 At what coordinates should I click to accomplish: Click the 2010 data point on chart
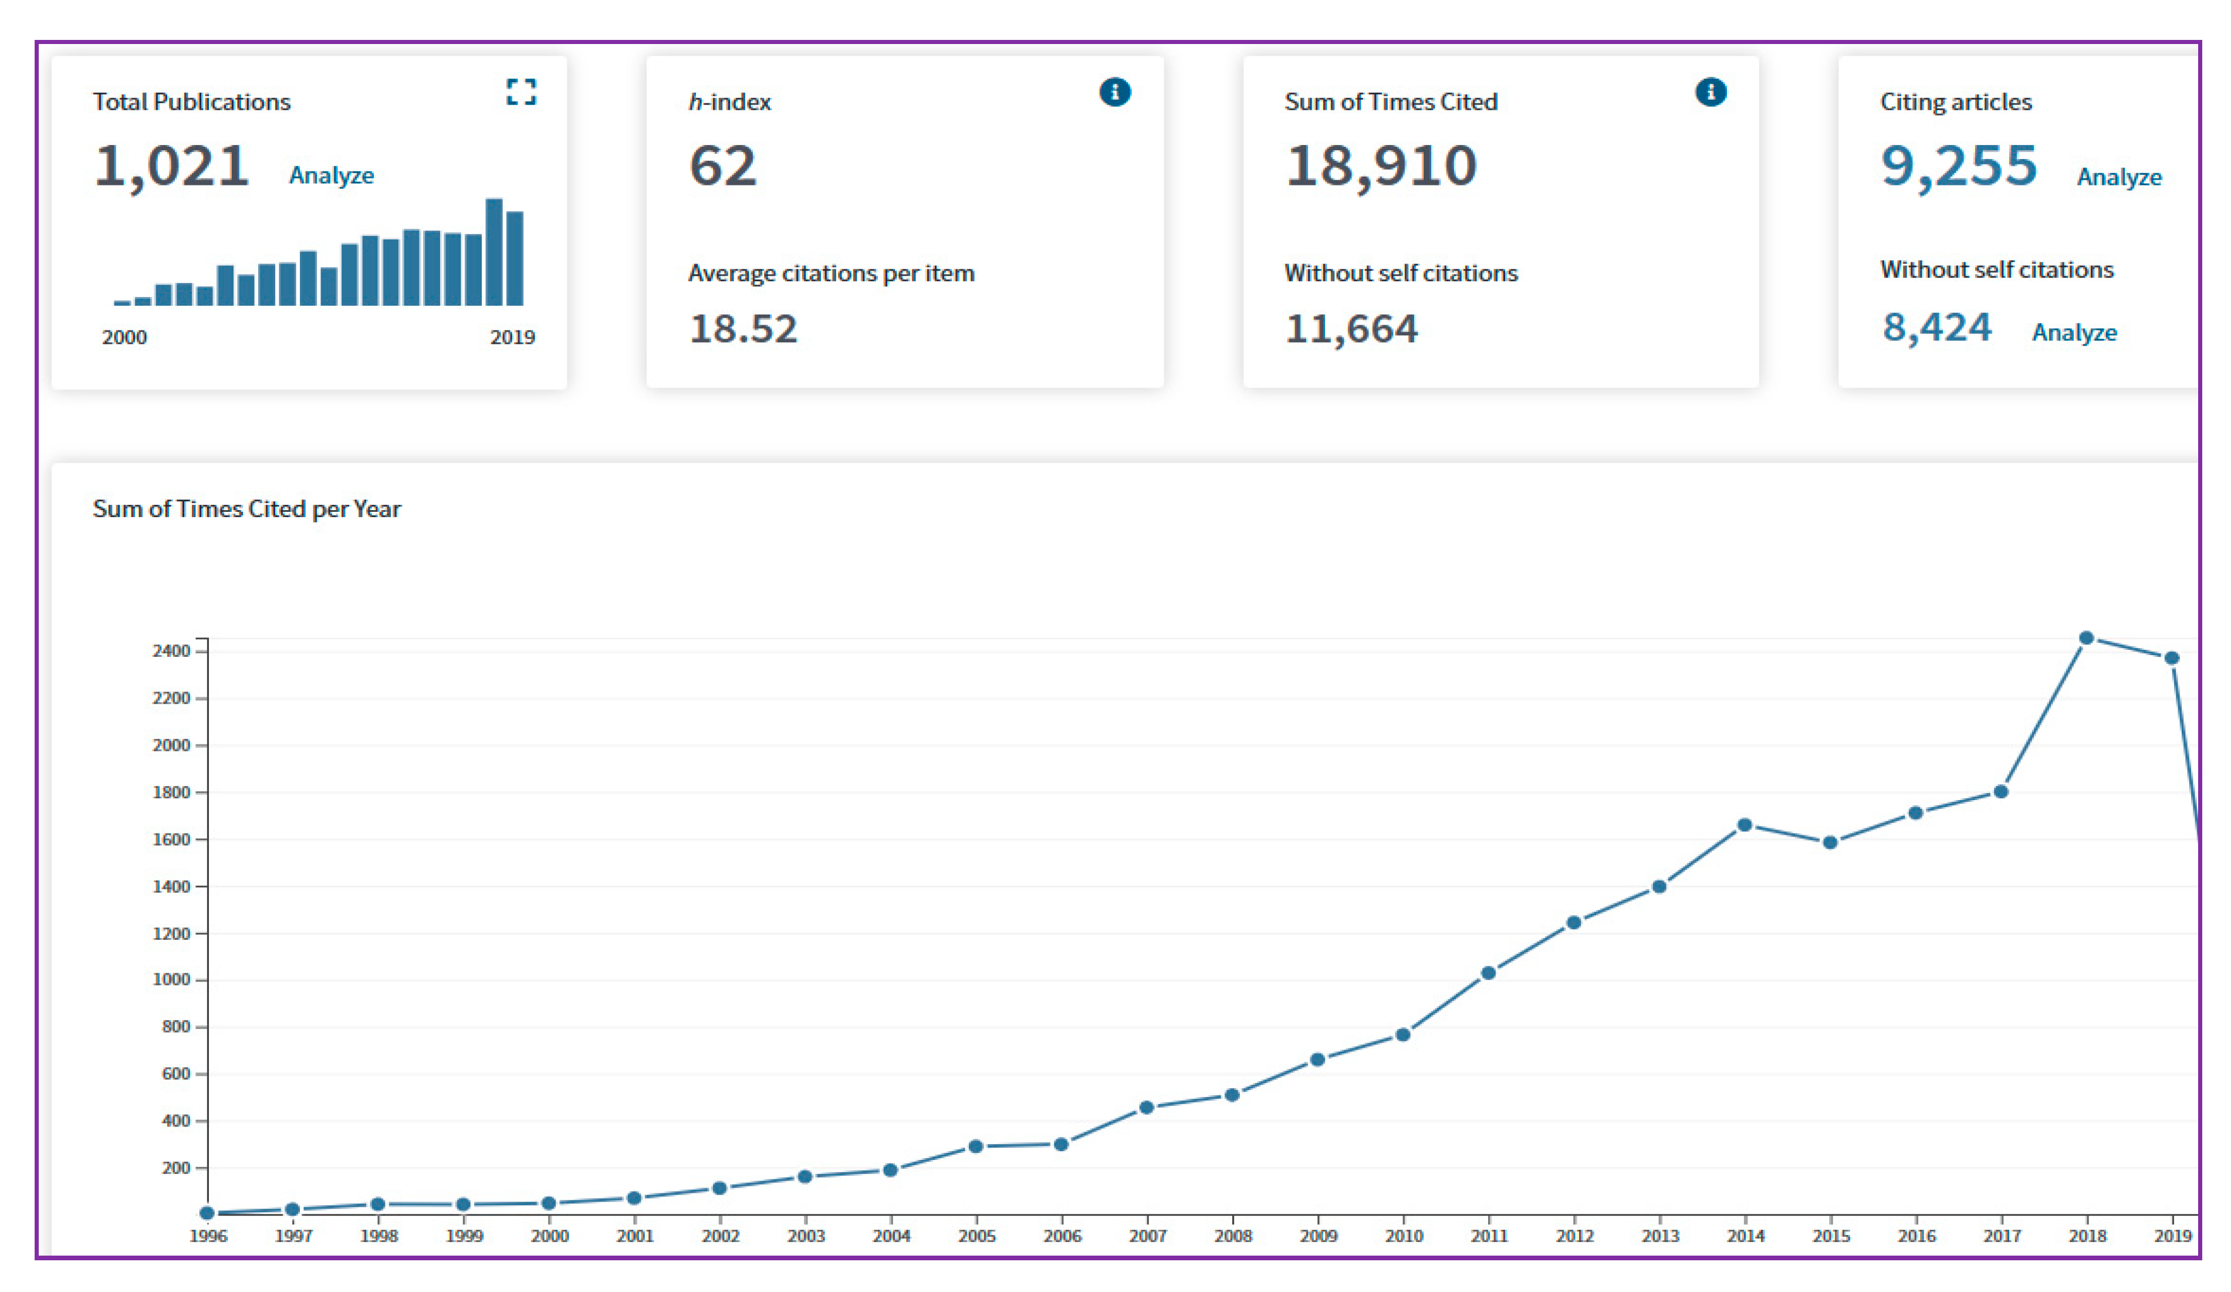pyautogui.click(x=1402, y=1034)
